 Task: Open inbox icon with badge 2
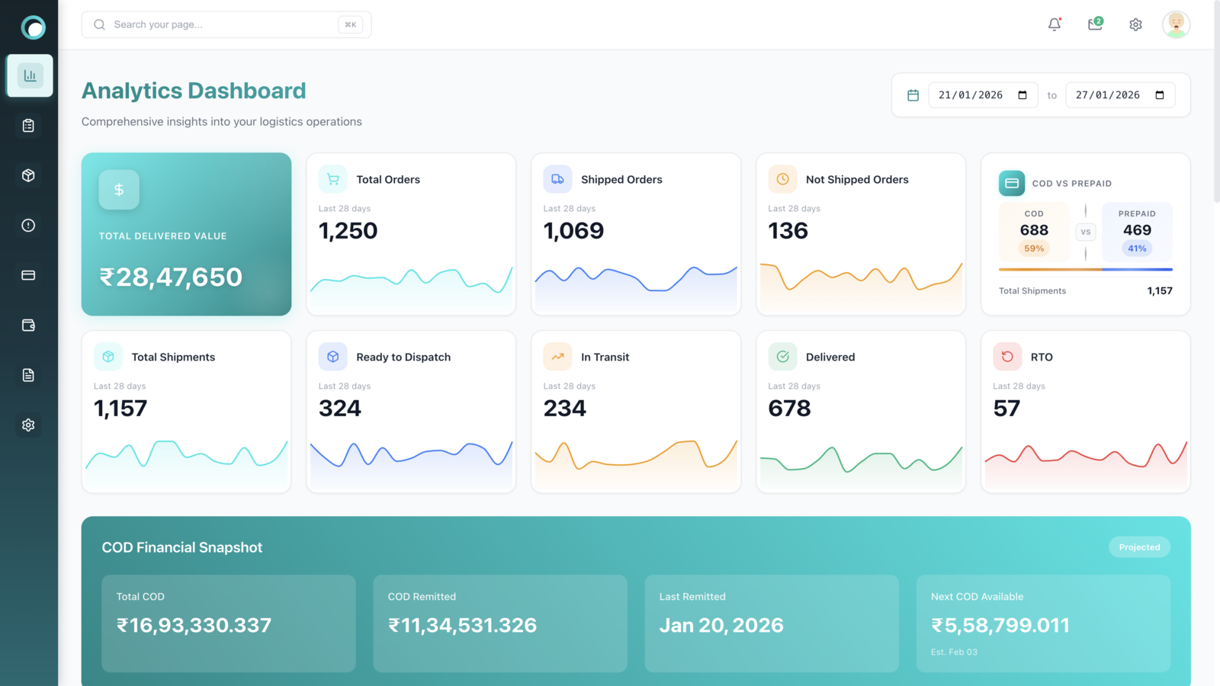[x=1095, y=24]
